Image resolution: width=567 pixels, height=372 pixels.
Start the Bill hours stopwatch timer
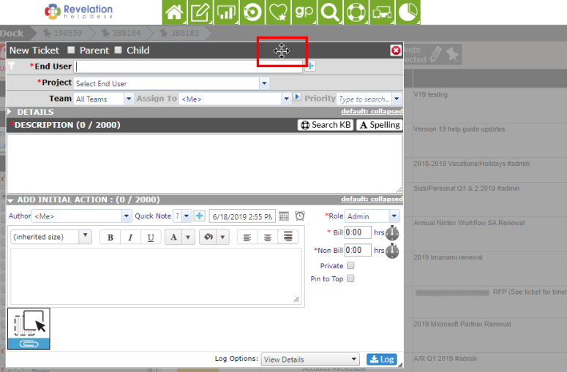(x=392, y=233)
